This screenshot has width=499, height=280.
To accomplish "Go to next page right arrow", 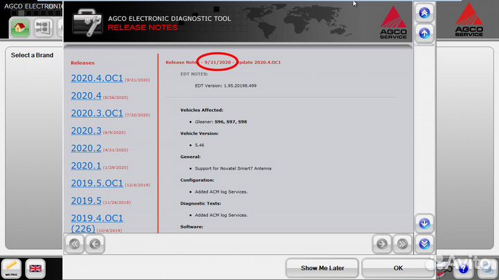I will coord(382,244).
